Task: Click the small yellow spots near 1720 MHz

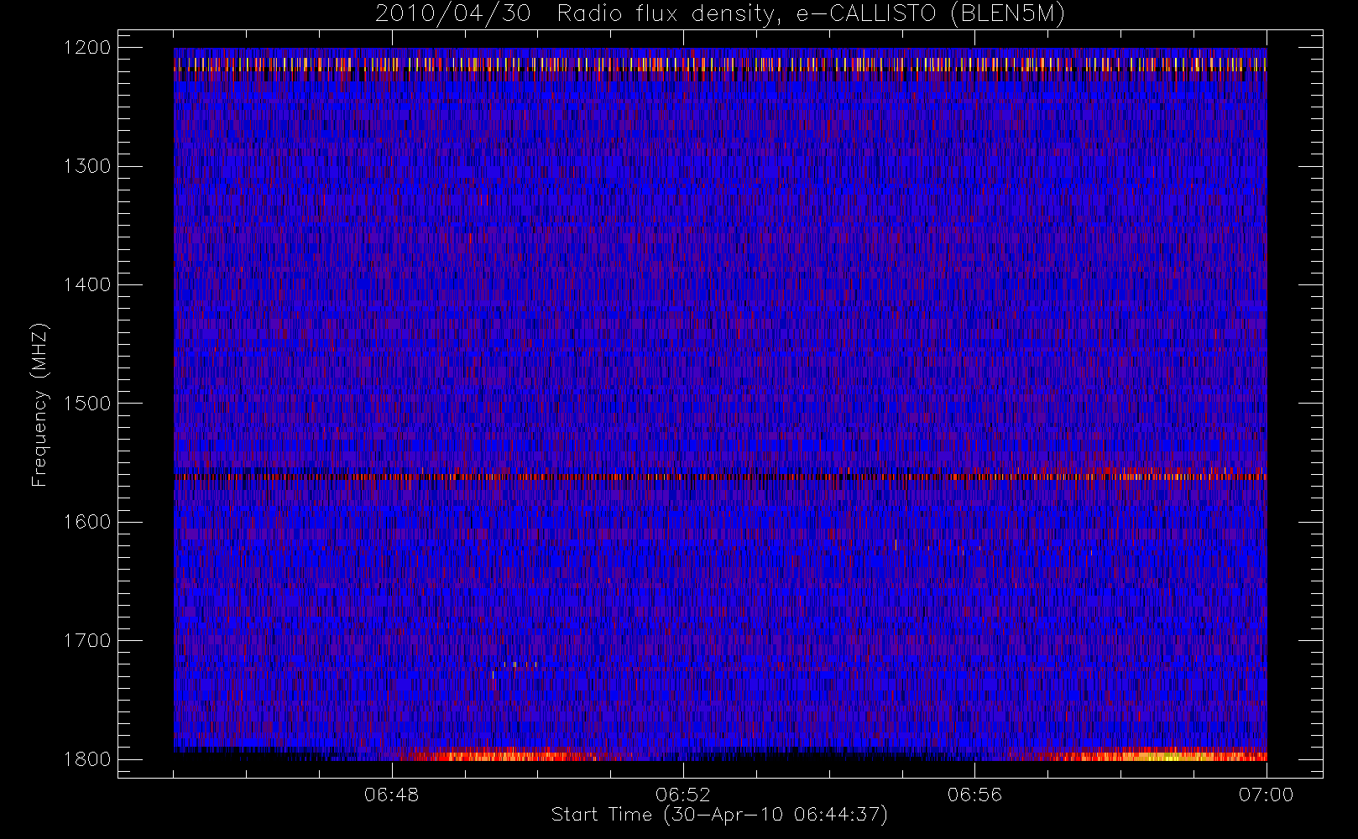Action: coord(520,664)
